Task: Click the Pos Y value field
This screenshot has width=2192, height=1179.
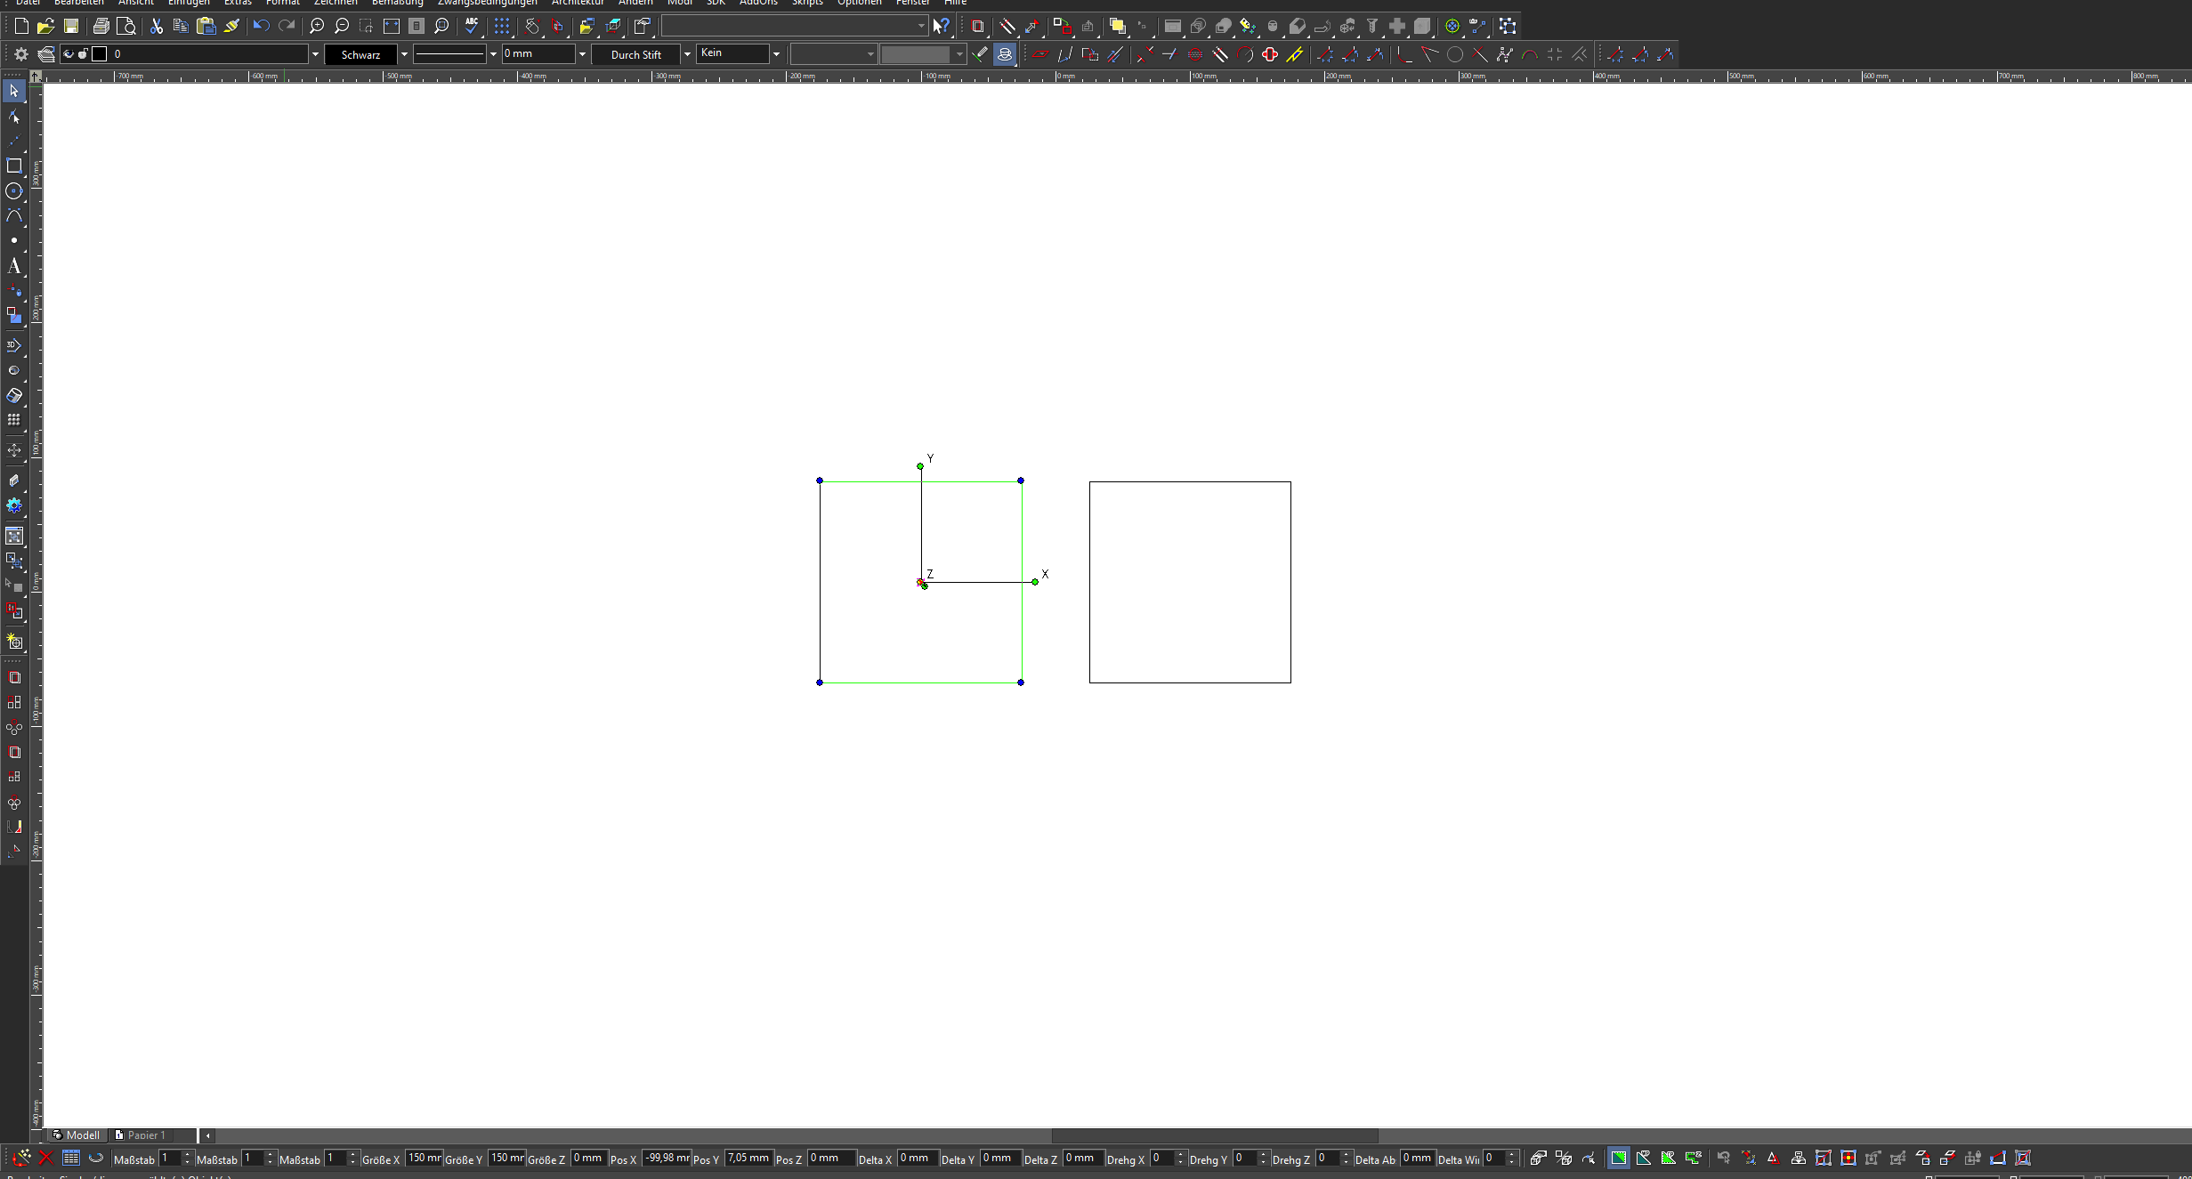Action: [748, 1158]
